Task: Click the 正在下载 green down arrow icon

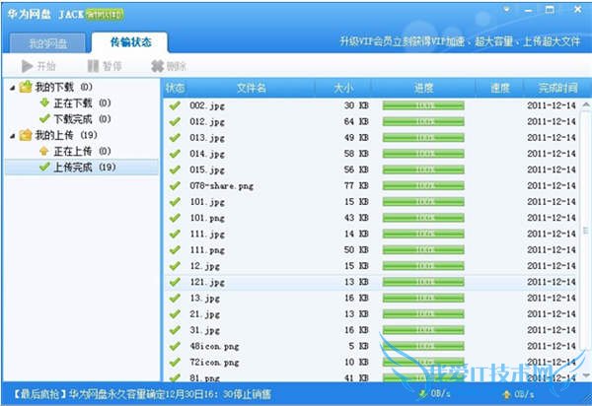Action: point(44,102)
